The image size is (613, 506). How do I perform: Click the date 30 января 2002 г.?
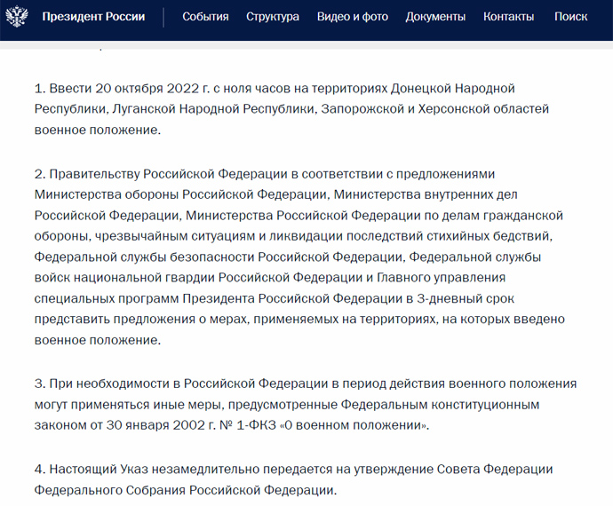point(143,425)
